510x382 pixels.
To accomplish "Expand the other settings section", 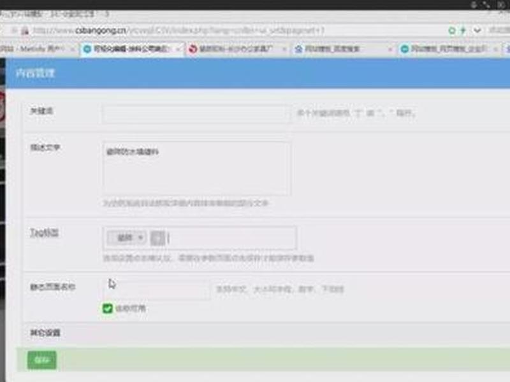I will click(x=45, y=333).
